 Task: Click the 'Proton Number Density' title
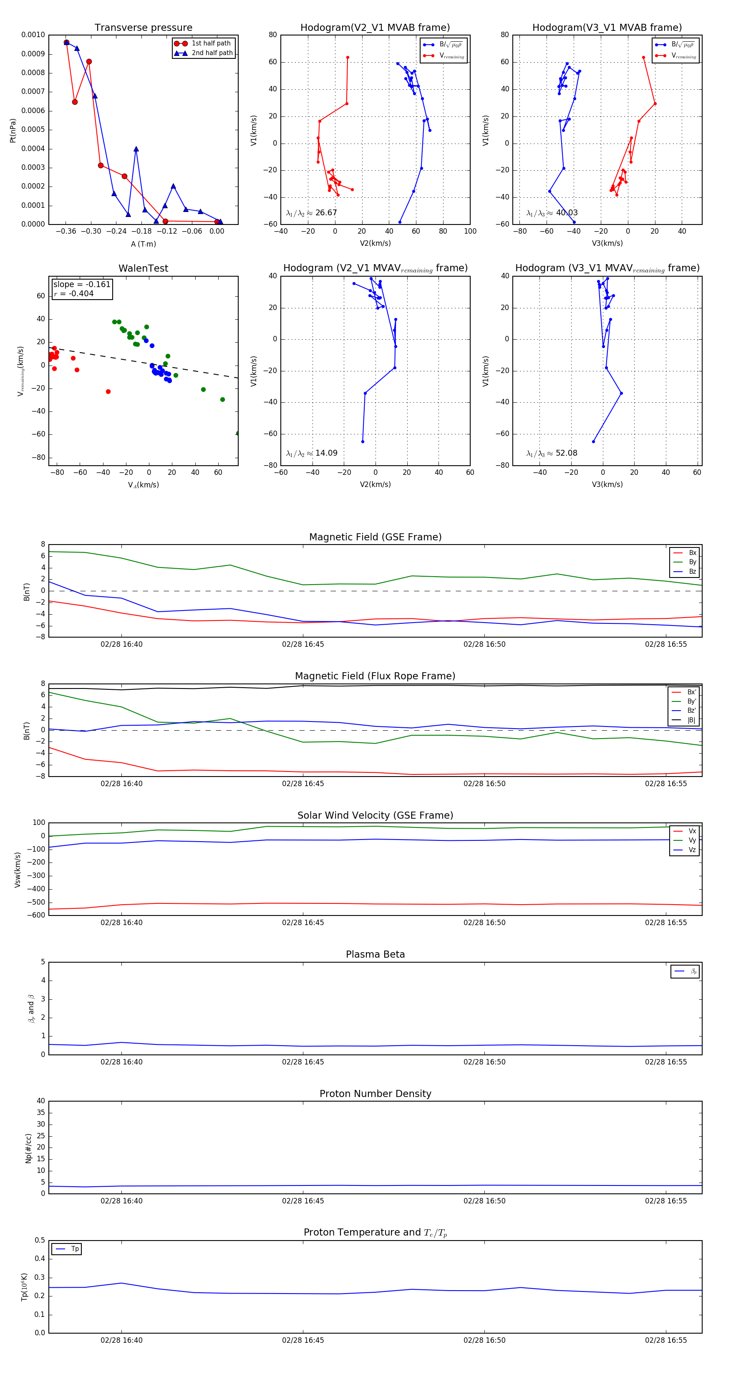pyautogui.click(x=375, y=1093)
